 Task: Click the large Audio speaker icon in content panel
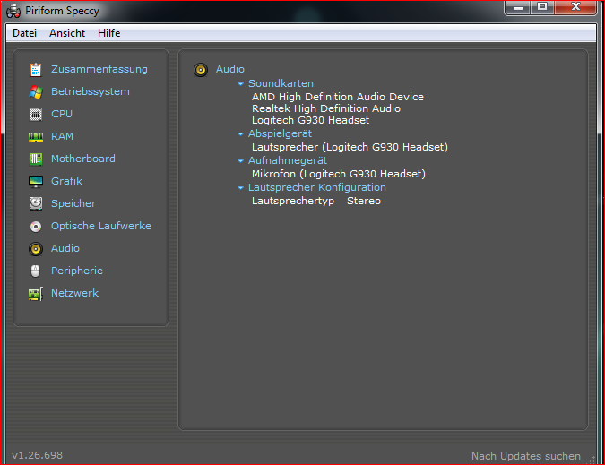click(x=201, y=70)
